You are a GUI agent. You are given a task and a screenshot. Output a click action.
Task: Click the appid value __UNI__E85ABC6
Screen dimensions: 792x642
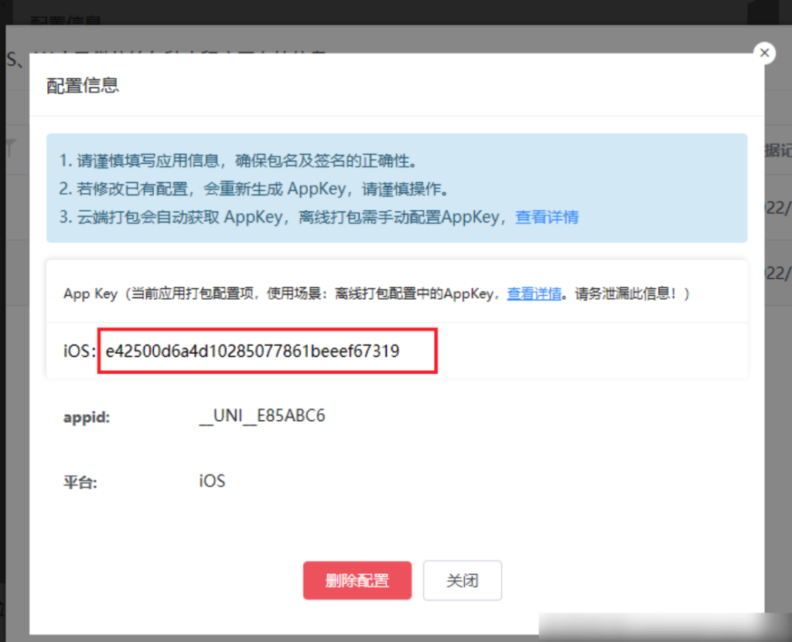[x=262, y=416]
